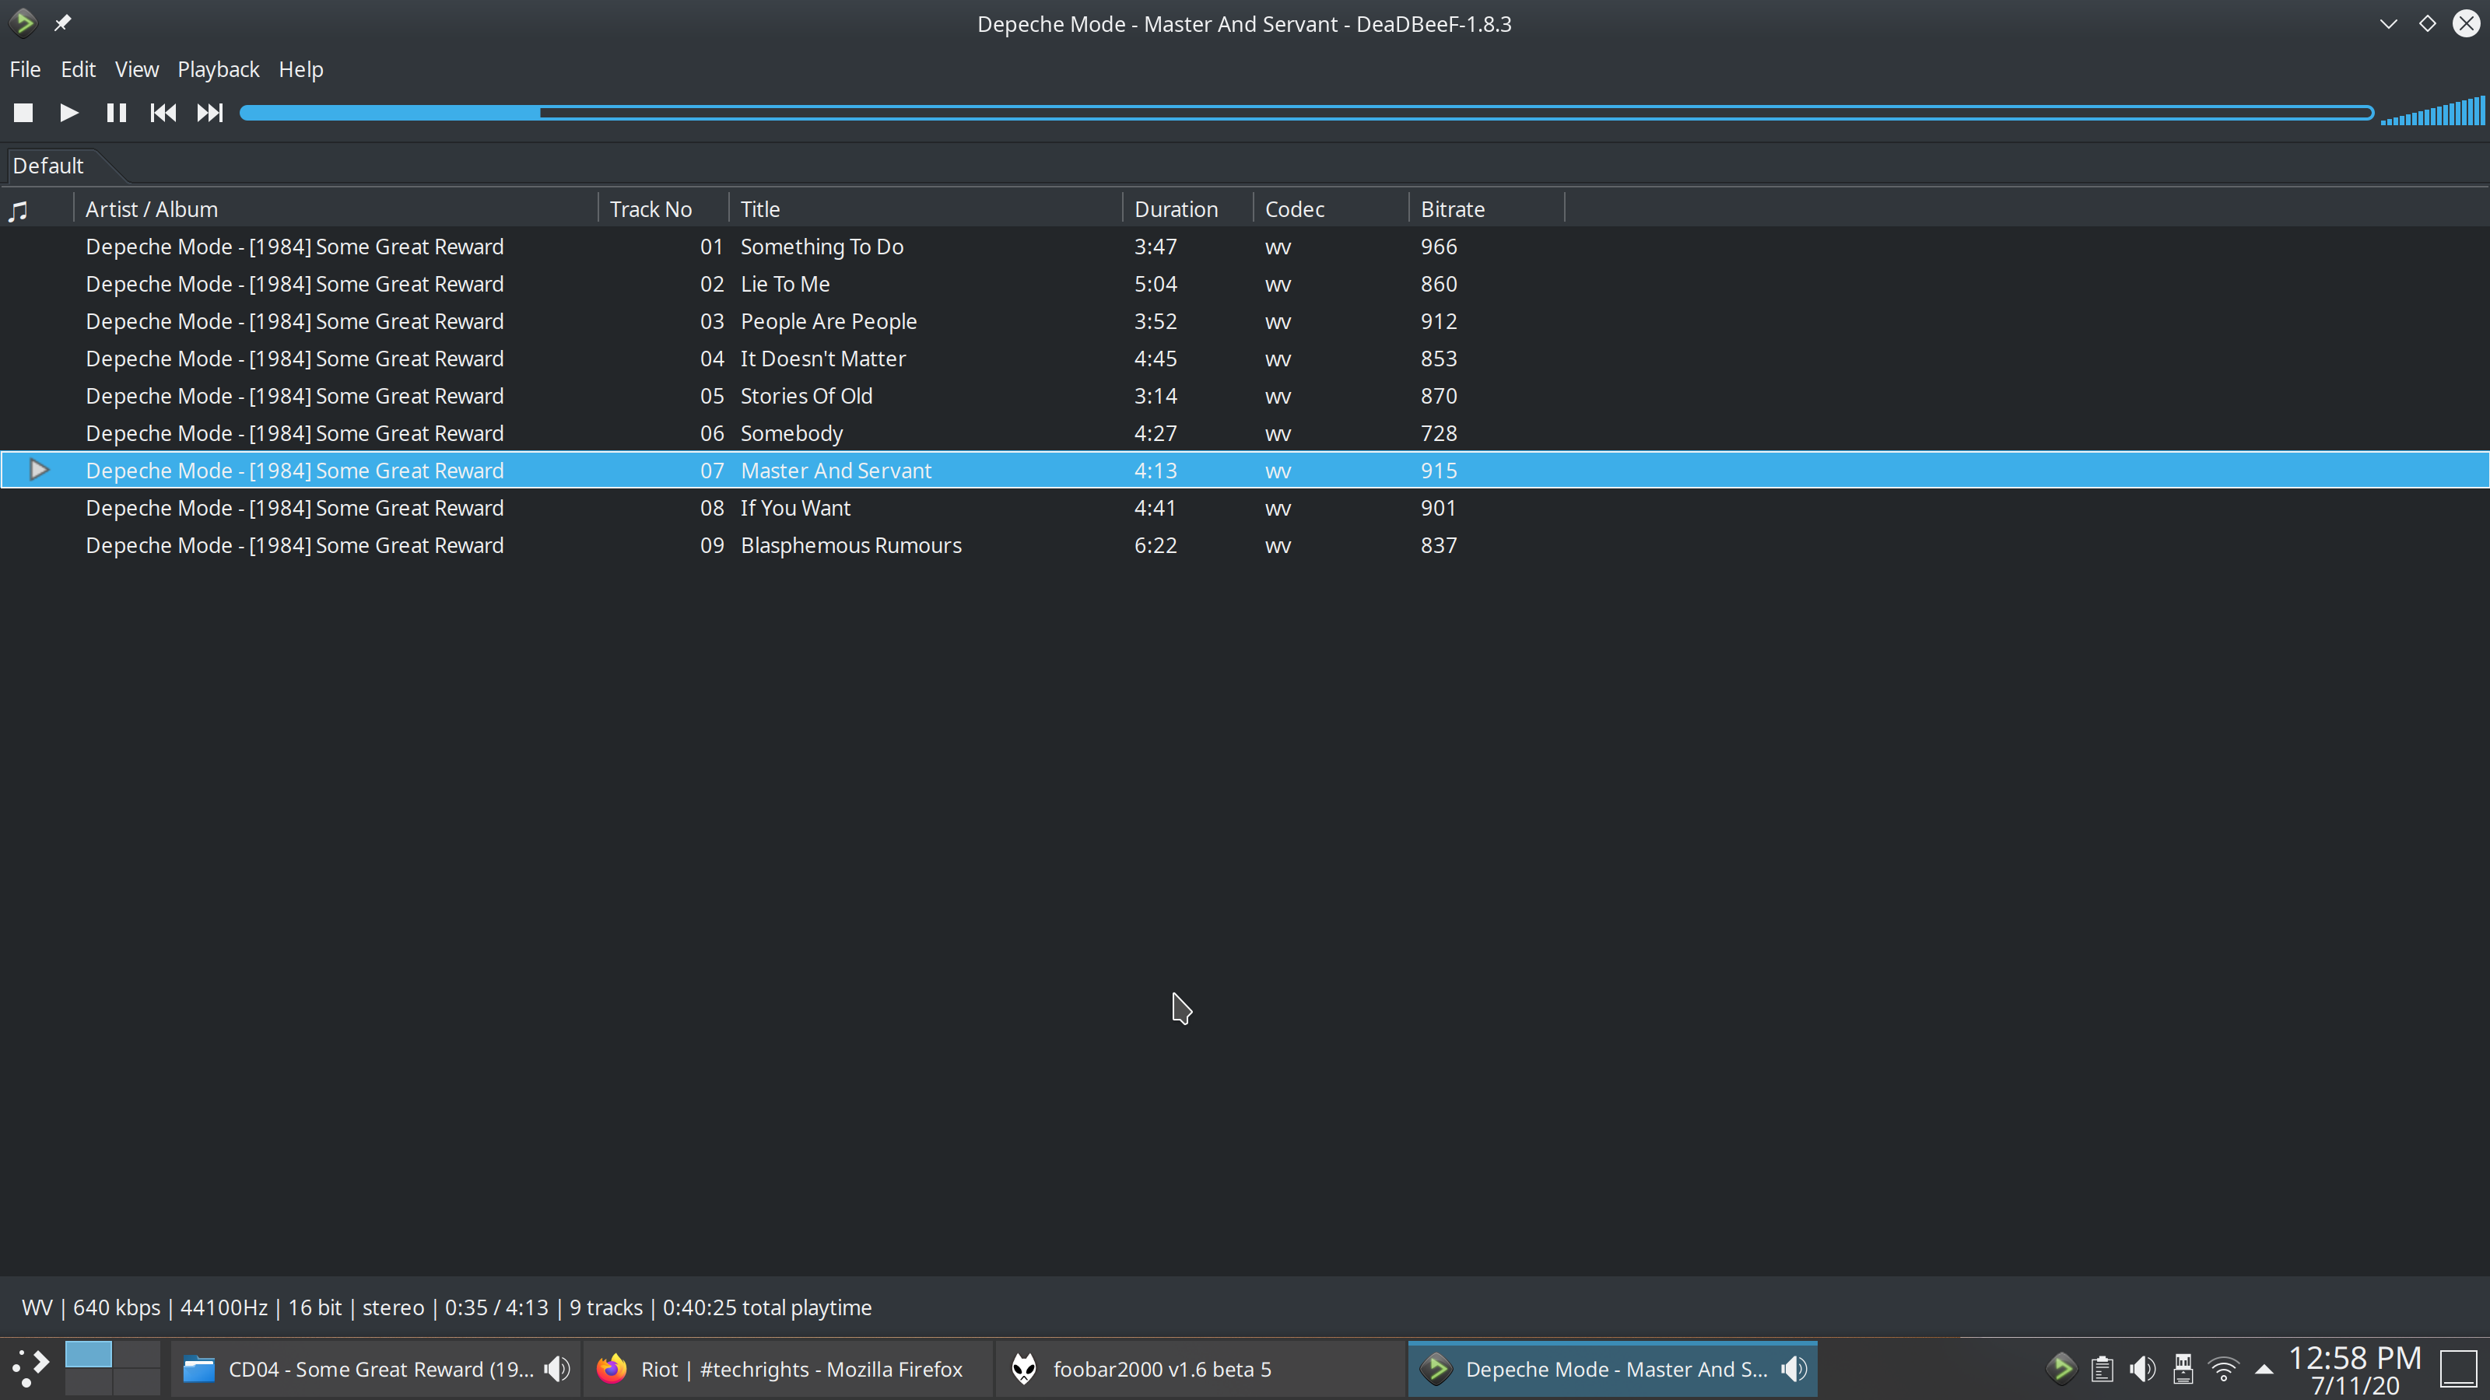Viewport: 2490px width, 1400px height.
Task: Open the system volume tray icon
Action: click(2142, 1368)
